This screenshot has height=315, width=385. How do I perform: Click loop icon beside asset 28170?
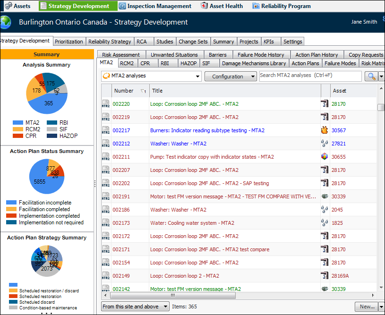(x=325, y=104)
